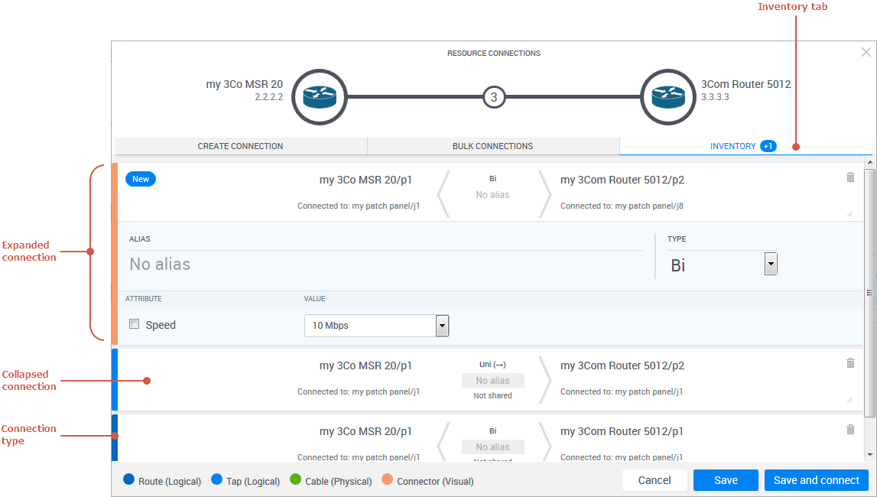Delete the bottom Bi connection via trash icon
The width and height of the screenshot is (877, 497).
click(x=850, y=430)
